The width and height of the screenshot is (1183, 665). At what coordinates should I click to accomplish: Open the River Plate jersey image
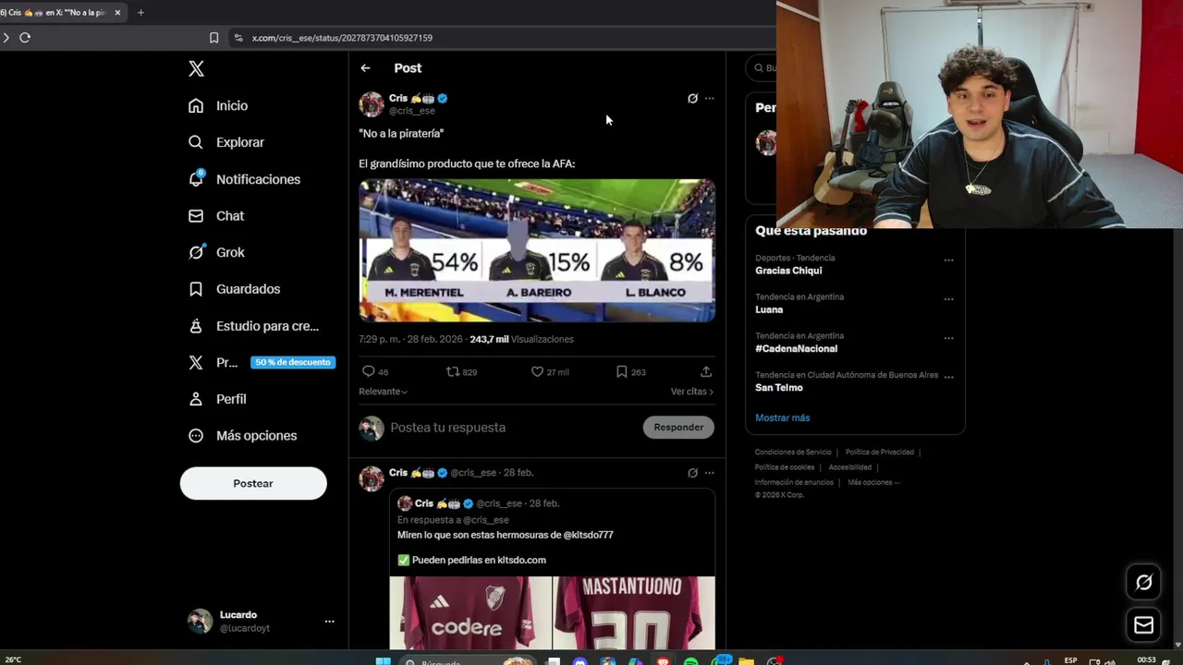click(470, 613)
